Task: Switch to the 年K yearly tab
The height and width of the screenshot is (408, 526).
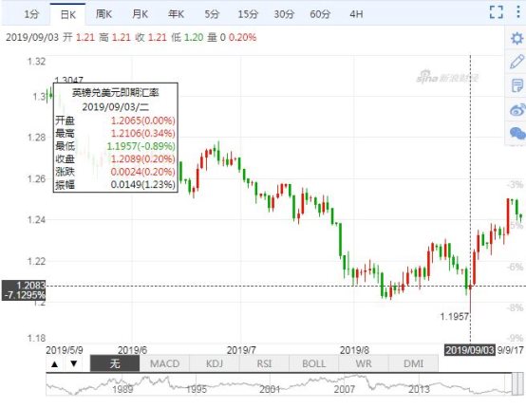Action: coord(176,14)
